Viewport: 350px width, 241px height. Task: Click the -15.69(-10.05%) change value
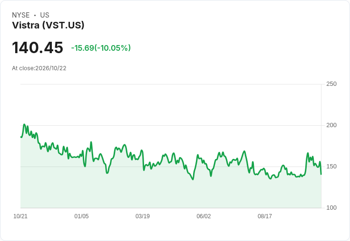coord(101,48)
